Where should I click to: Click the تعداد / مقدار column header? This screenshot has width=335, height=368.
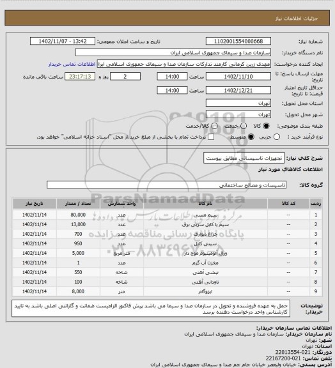point(78,203)
